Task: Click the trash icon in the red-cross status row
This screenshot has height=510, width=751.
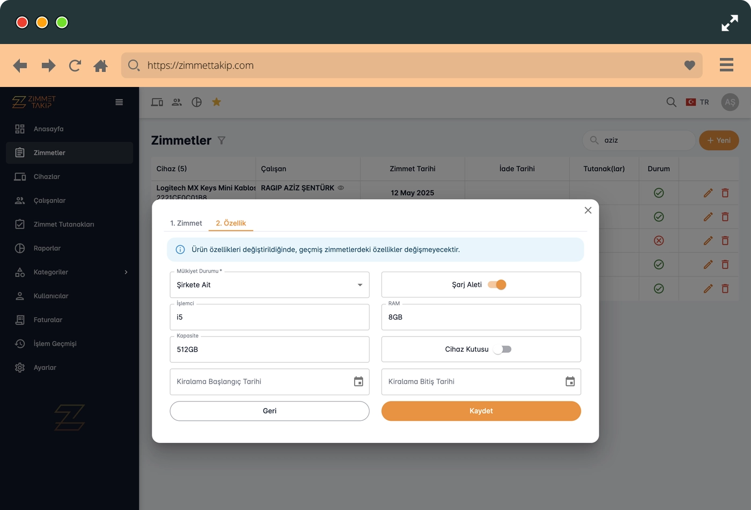Action: (x=725, y=241)
